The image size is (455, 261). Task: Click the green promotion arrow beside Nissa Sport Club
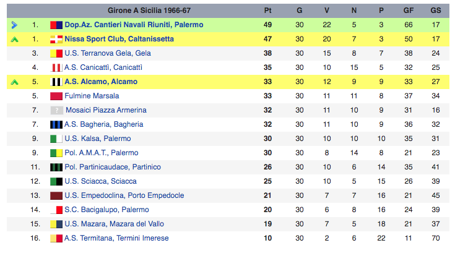pyautogui.click(x=14, y=40)
